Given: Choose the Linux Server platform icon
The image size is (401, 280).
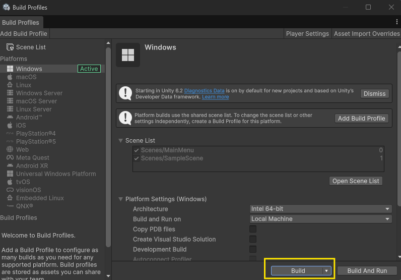Looking at the screenshot, I should click(10, 109).
